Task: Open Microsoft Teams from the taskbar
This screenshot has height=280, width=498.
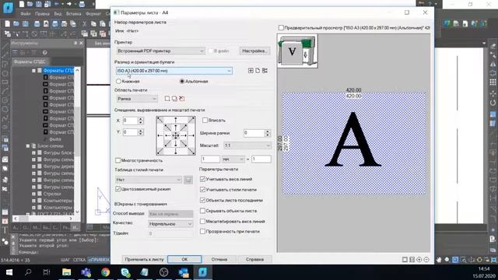Action: point(86,272)
